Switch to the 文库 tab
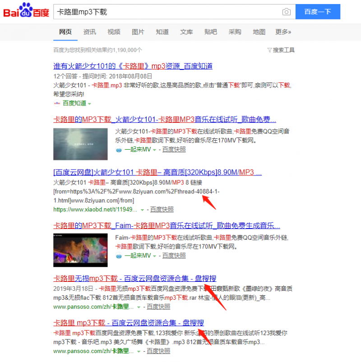 [186, 32]
